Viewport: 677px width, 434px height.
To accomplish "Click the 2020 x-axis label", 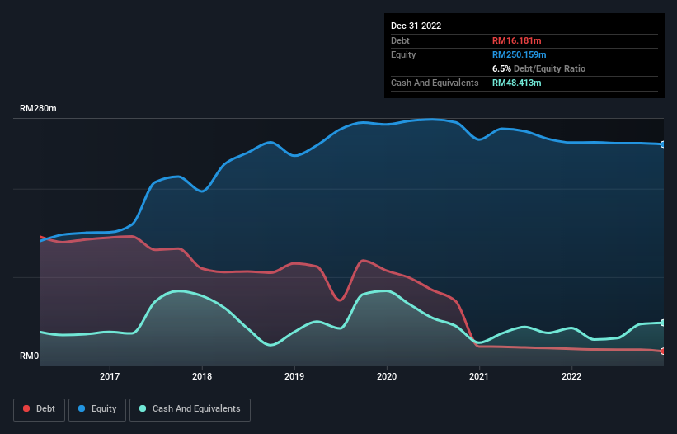I will pos(387,376).
